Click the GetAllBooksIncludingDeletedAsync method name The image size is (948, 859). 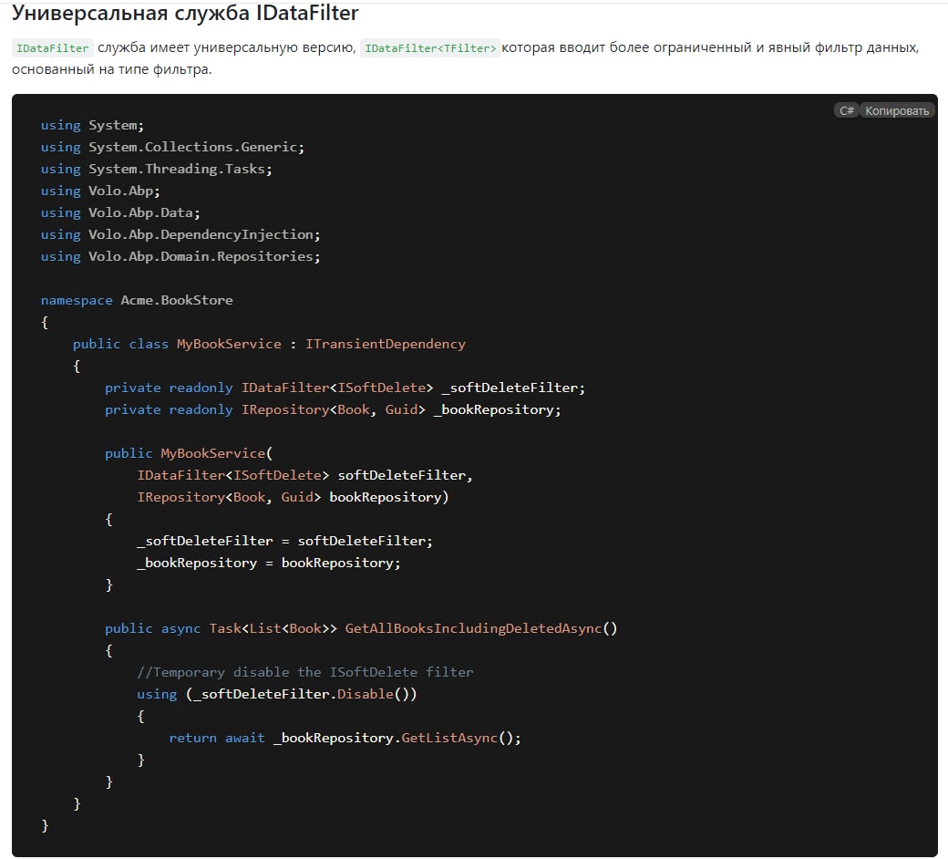pyautogui.click(x=473, y=628)
